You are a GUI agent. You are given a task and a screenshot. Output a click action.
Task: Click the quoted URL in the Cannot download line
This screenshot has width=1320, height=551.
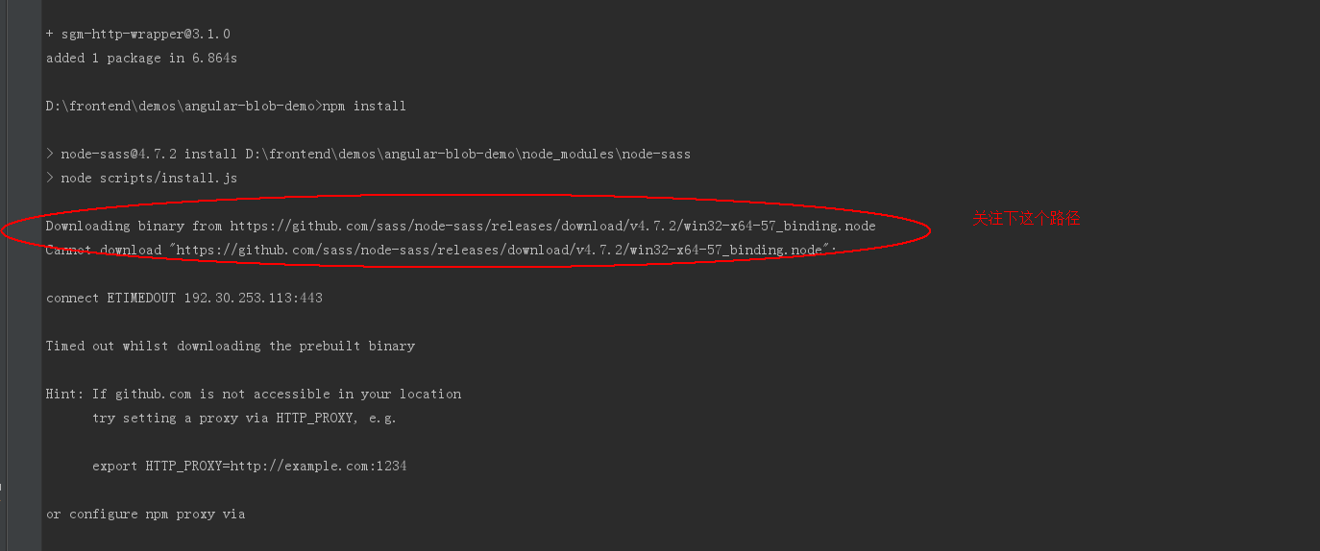pyautogui.click(x=499, y=251)
